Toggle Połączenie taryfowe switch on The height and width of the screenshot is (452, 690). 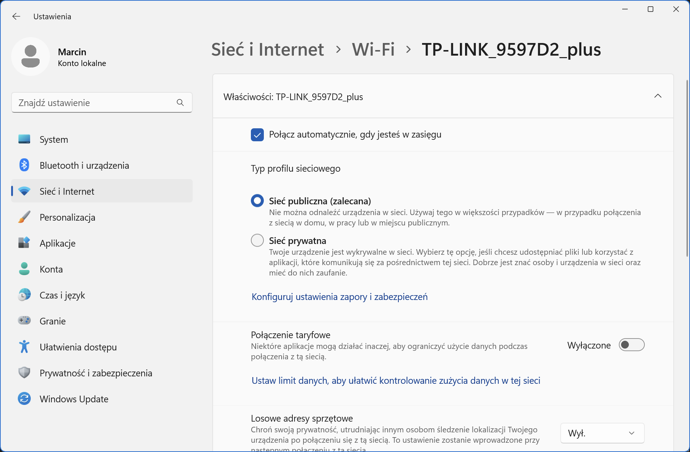[x=631, y=345]
